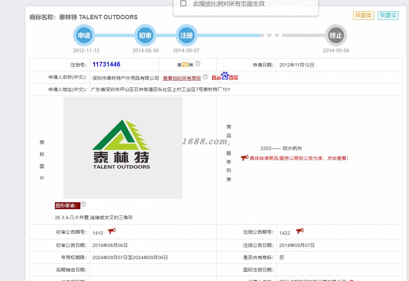
Task: Click the 2202—— 防水帆布 goods entry
Action: click(x=281, y=148)
